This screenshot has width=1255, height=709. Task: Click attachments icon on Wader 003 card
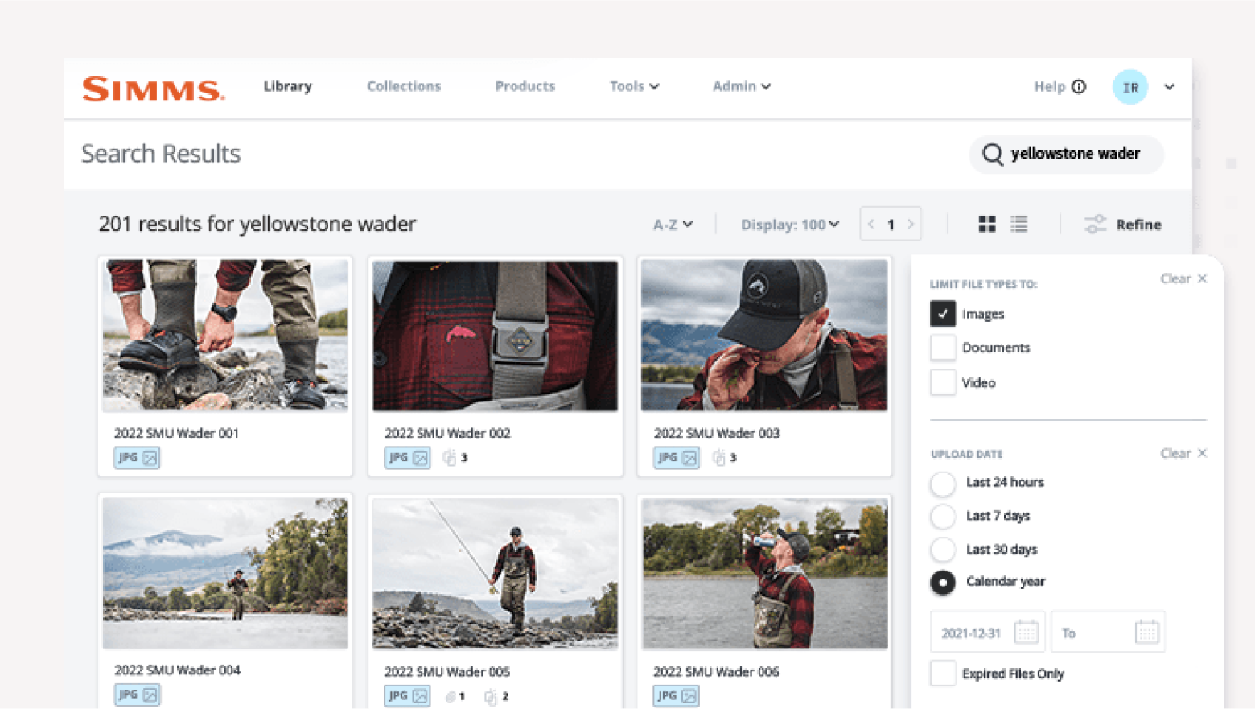pos(719,458)
